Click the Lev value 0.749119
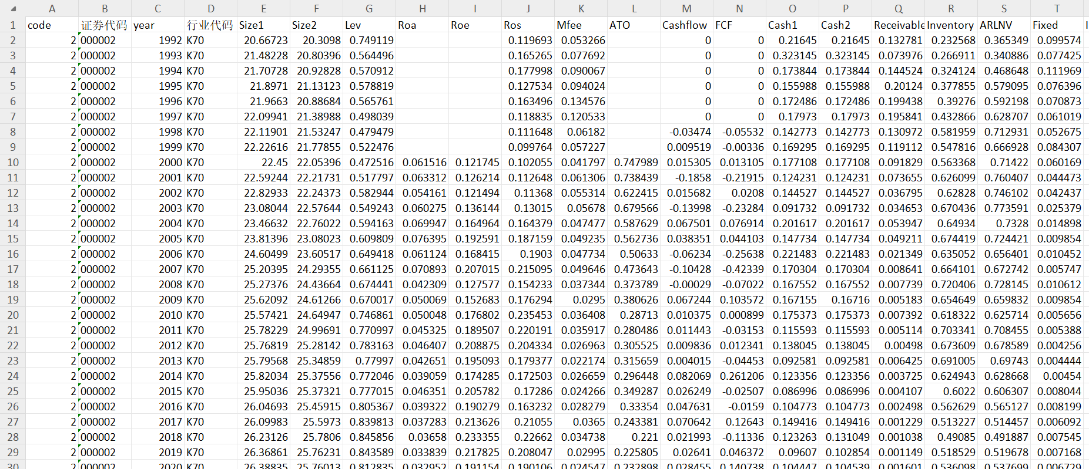 coord(370,41)
